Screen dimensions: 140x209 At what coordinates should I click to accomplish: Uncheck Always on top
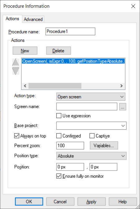coord(17,136)
